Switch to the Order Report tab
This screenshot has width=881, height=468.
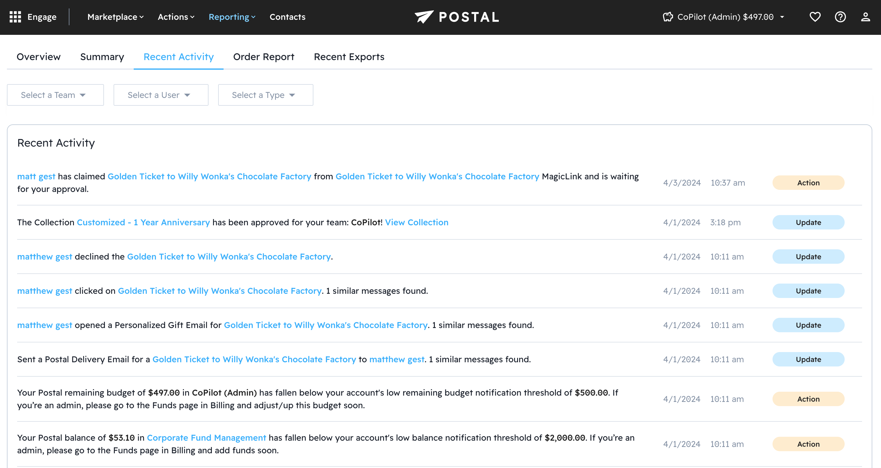point(263,57)
